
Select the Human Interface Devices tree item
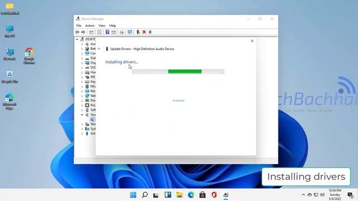pyautogui.click(x=90, y=72)
